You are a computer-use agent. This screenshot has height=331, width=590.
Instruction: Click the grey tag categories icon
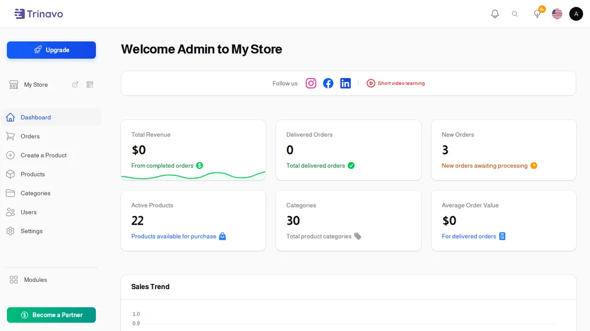pos(357,236)
